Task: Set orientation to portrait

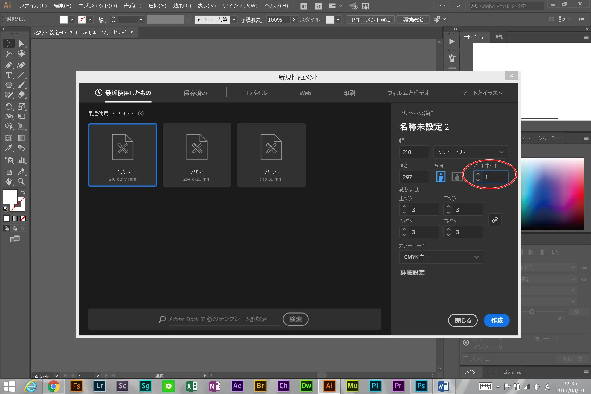Action: point(441,177)
